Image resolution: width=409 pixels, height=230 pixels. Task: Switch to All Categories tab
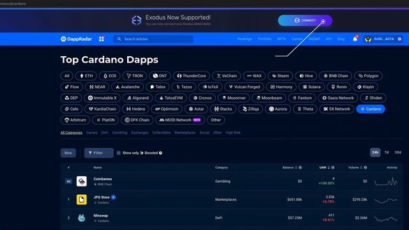coord(71,132)
